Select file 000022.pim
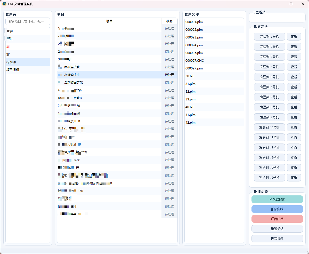Screen dimensions: 309x254 coord(214,30)
